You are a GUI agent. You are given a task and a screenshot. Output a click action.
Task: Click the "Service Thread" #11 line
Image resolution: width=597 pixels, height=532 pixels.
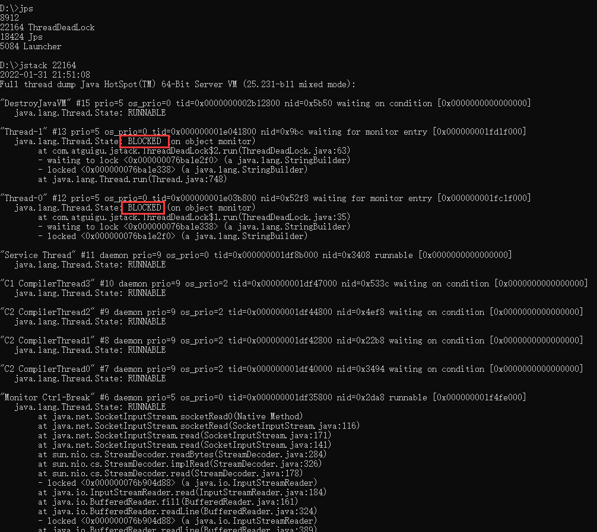(256, 255)
